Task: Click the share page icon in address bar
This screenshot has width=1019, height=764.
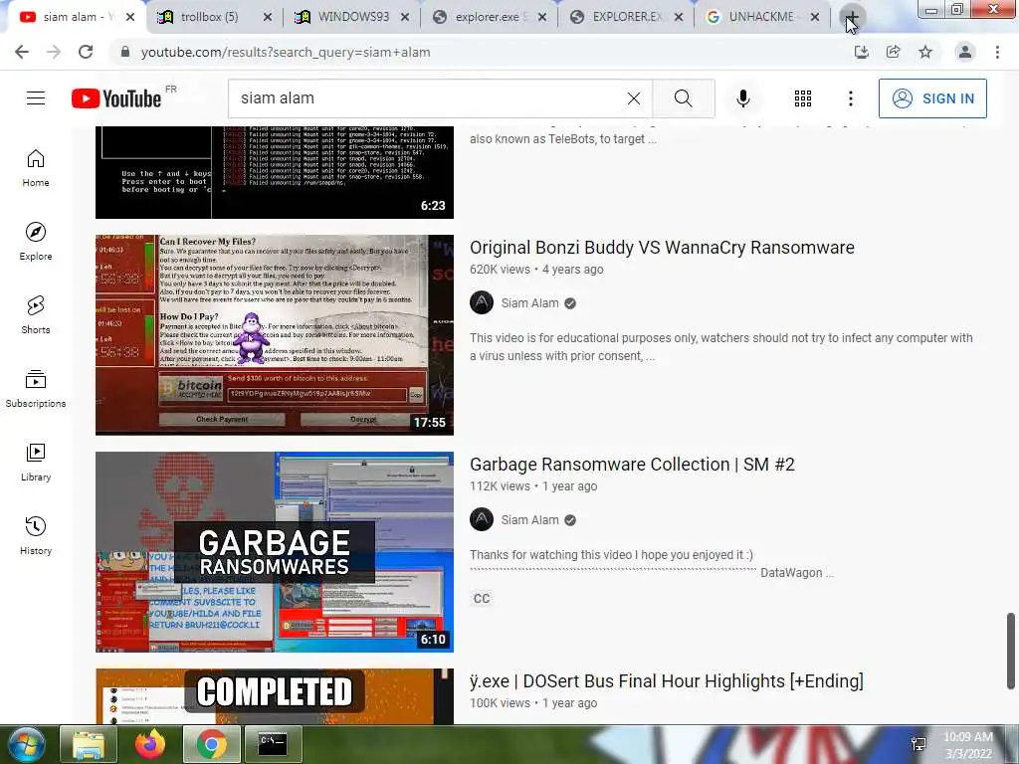Action: click(x=894, y=52)
